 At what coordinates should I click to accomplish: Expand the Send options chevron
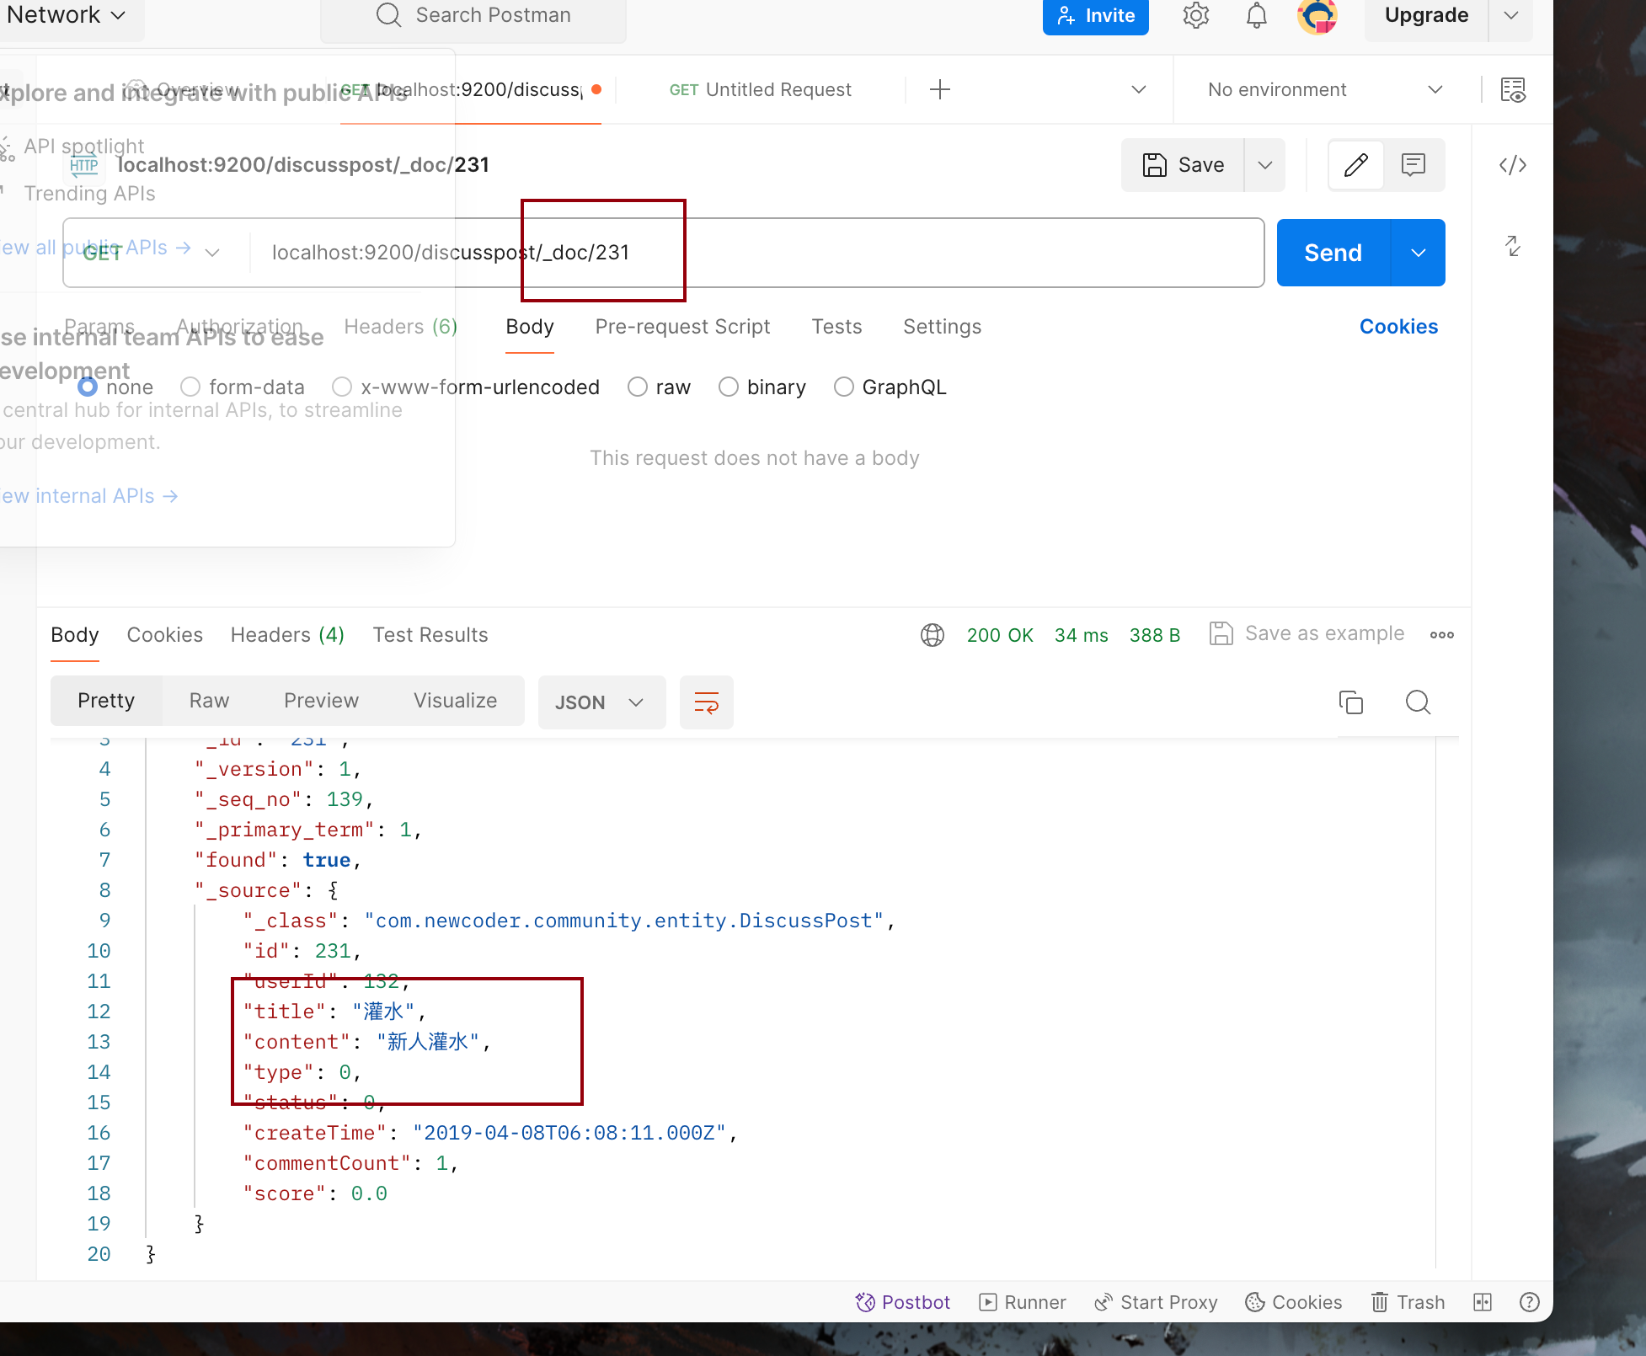pos(1418,253)
